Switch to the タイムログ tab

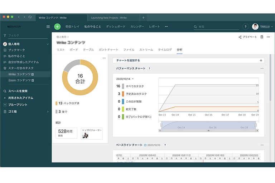coord(165,50)
